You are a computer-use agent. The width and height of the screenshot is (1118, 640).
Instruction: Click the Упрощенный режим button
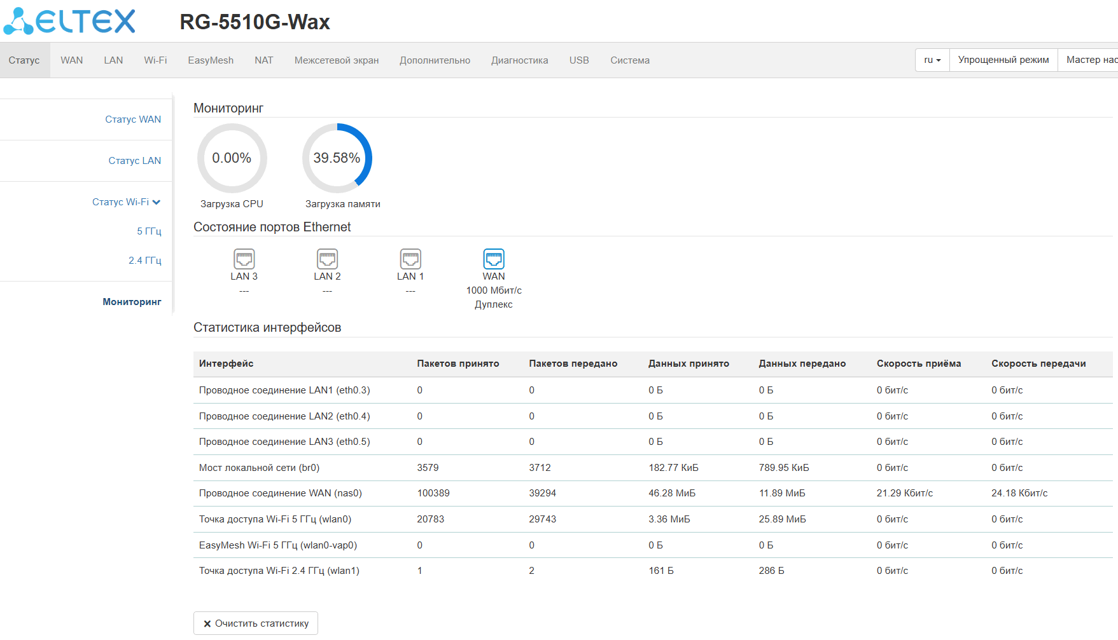pyautogui.click(x=1003, y=60)
